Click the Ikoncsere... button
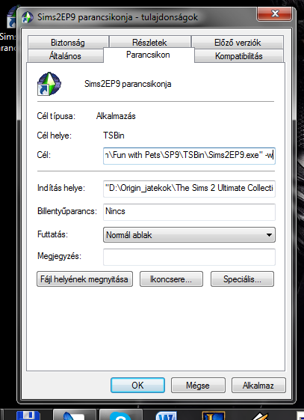Image resolution: width=304 pixels, height=420 pixels. [x=171, y=279]
